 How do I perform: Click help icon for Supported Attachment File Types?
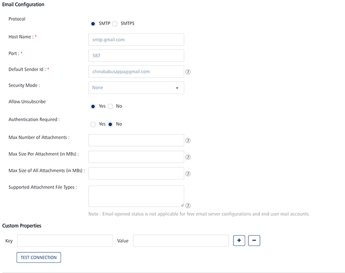tap(188, 206)
